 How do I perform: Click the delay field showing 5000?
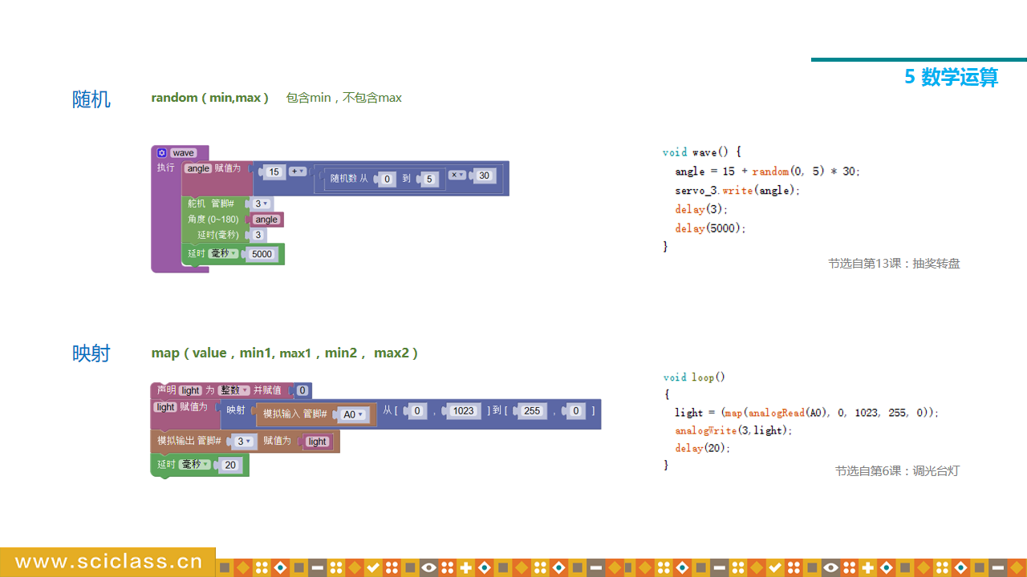click(262, 254)
